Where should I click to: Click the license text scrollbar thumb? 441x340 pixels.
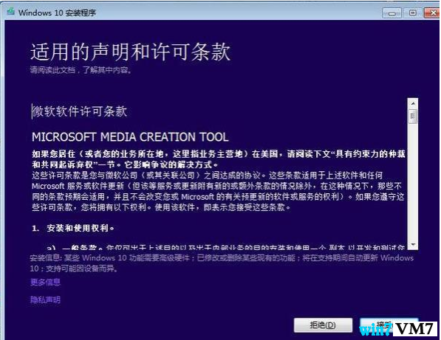(413, 116)
